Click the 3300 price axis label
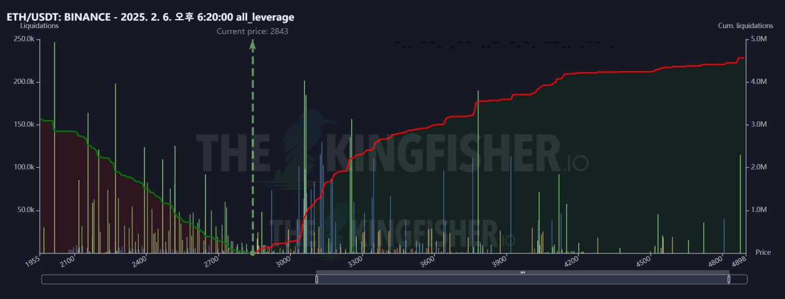 pos(354,262)
